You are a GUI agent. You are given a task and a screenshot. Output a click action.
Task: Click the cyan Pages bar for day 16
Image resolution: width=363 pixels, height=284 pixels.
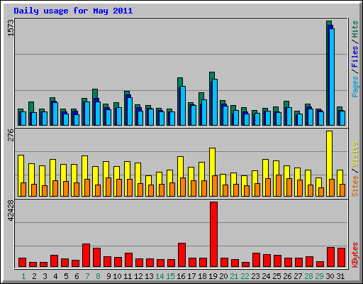(x=183, y=106)
